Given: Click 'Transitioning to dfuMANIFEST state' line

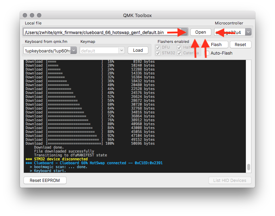Looking at the screenshot, I should 70,155.
